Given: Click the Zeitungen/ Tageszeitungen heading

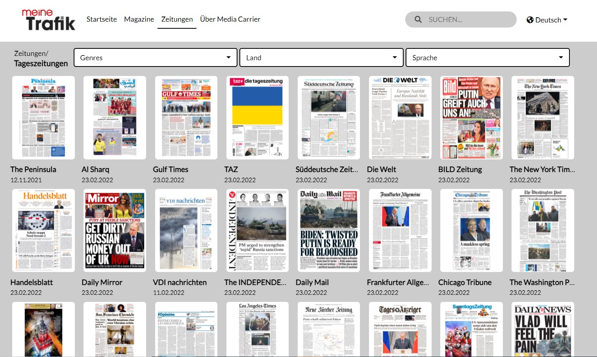Looking at the screenshot, I should click(41, 58).
